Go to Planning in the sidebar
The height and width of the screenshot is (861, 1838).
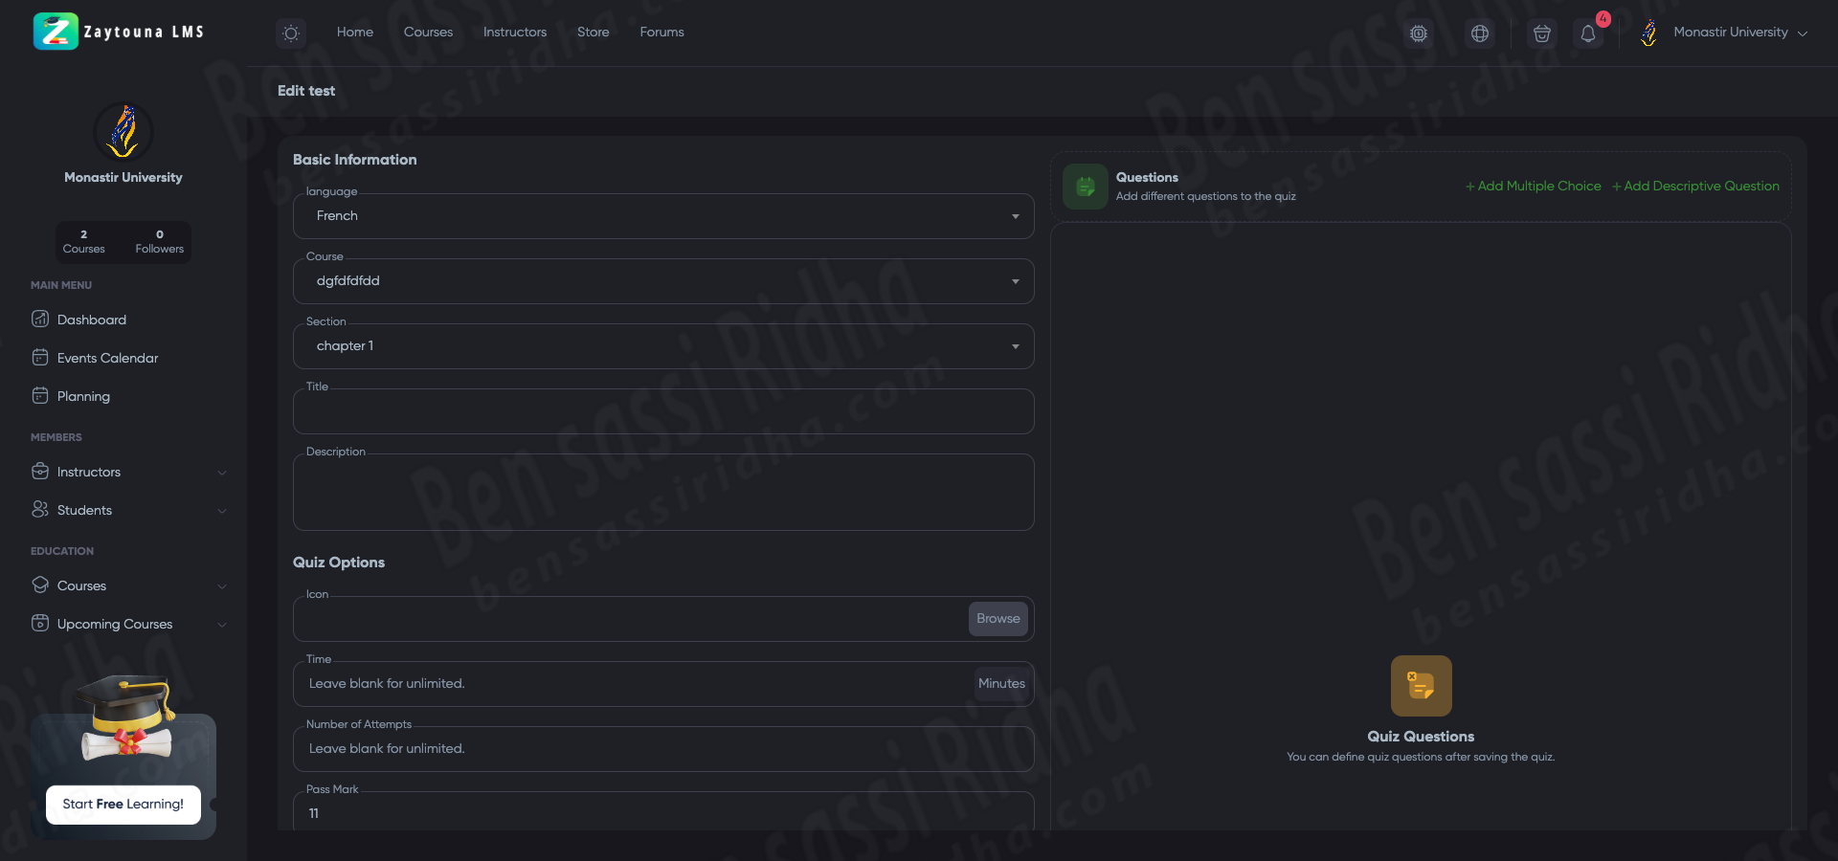(x=83, y=396)
